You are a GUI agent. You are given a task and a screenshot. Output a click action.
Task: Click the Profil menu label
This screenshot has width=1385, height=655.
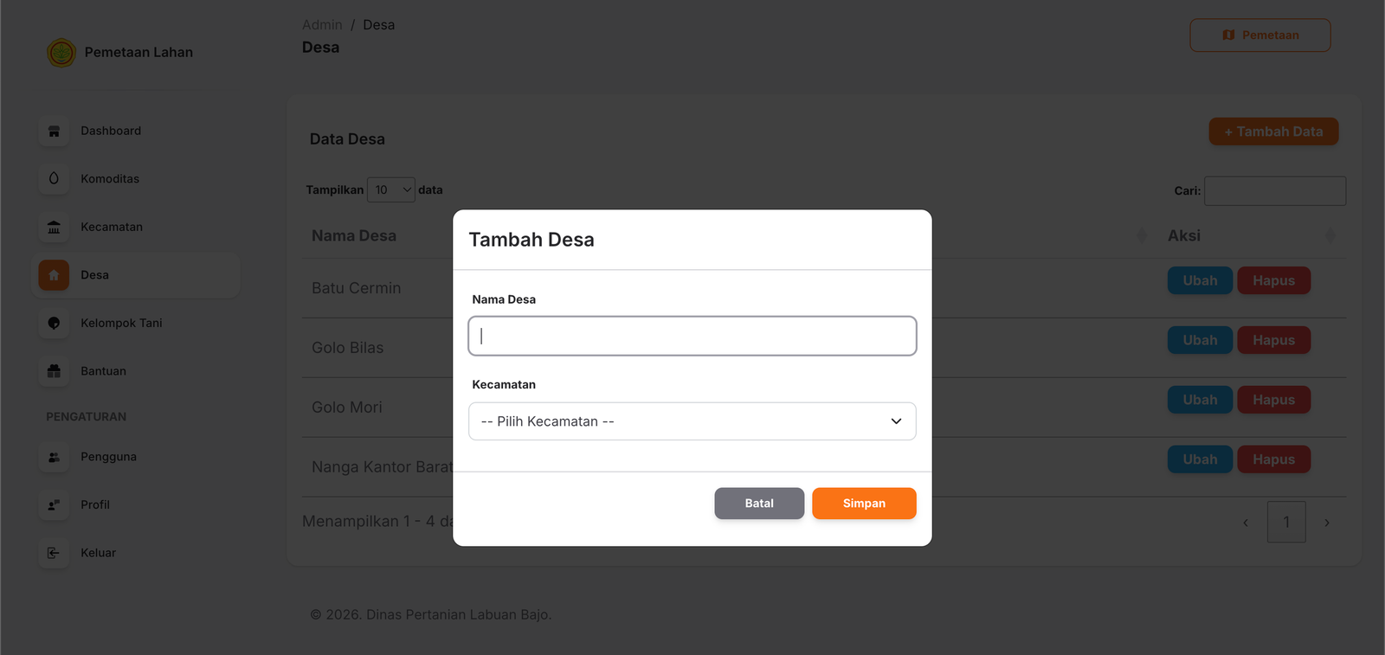pos(95,504)
